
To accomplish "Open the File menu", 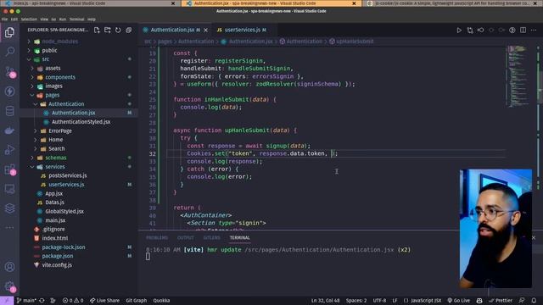I will (4, 19).
